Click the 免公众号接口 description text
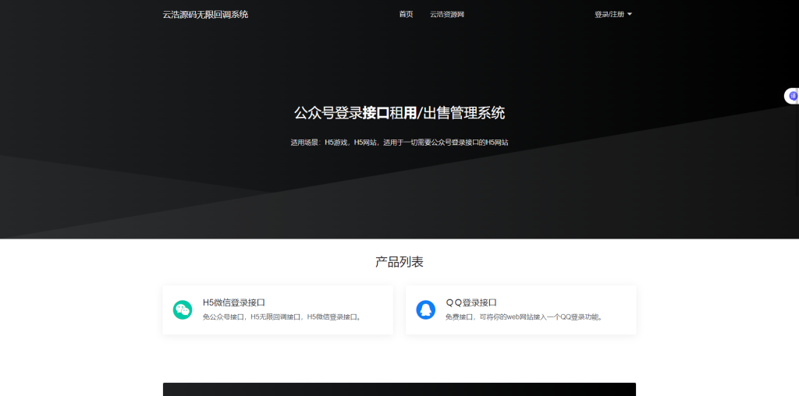Viewport: 799px width, 396px height. (282, 316)
